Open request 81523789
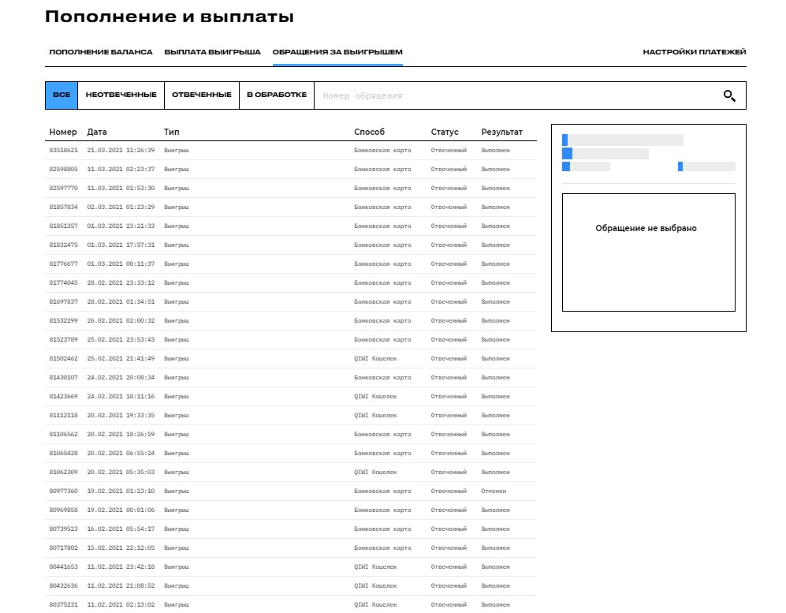 coord(291,339)
